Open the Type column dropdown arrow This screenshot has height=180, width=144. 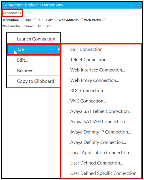(34, 20)
